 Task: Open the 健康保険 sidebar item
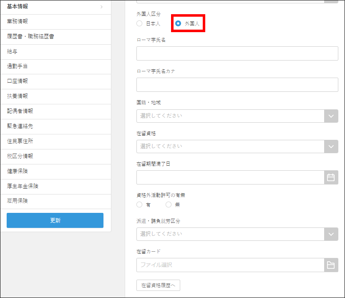pos(55,171)
